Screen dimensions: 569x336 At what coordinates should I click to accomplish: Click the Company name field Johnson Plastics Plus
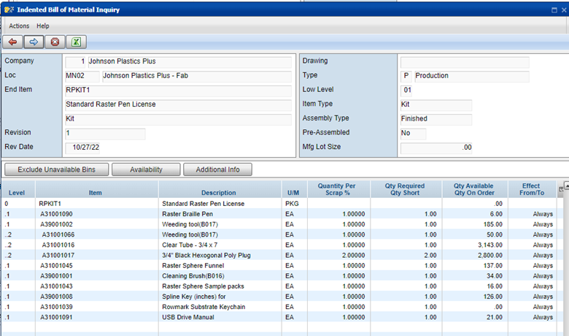190,62
